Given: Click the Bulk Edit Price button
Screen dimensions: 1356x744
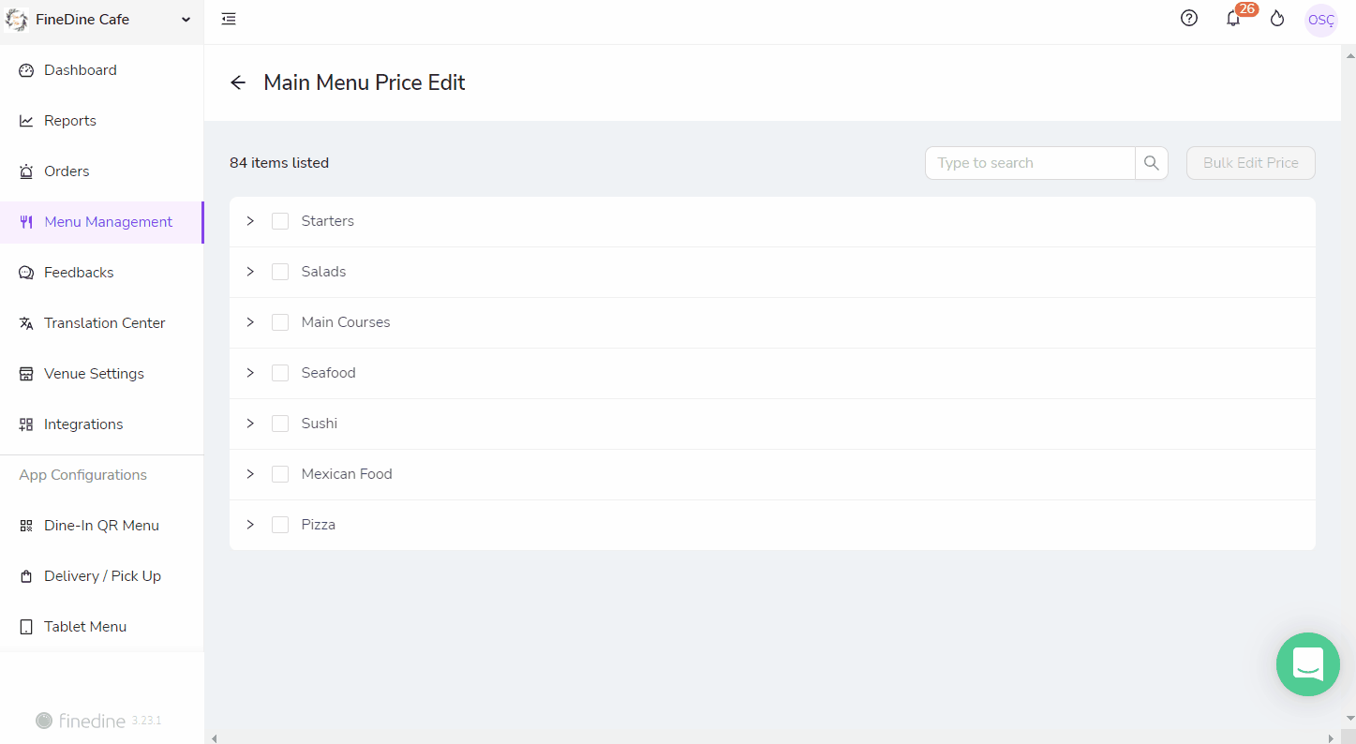Looking at the screenshot, I should click(1251, 163).
